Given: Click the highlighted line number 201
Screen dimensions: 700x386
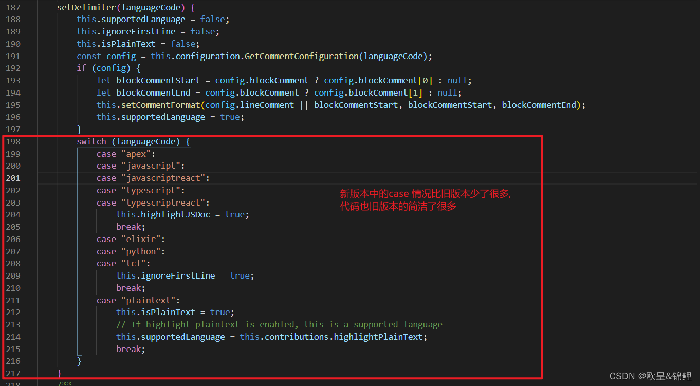Looking at the screenshot, I should pyautogui.click(x=13, y=178).
